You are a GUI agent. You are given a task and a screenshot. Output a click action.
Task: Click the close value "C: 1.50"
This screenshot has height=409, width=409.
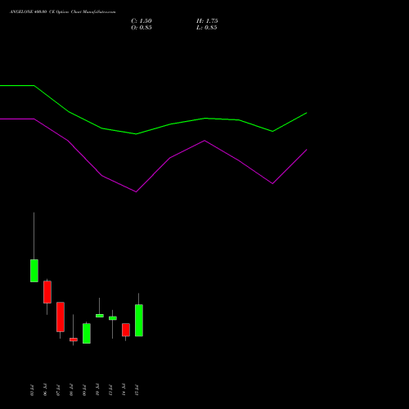142,21
